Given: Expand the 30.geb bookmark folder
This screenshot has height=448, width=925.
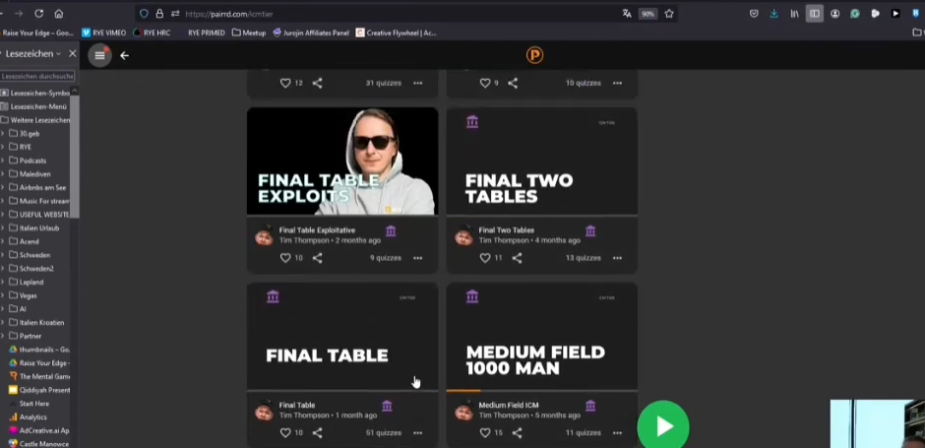Looking at the screenshot, I should pos(2,133).
